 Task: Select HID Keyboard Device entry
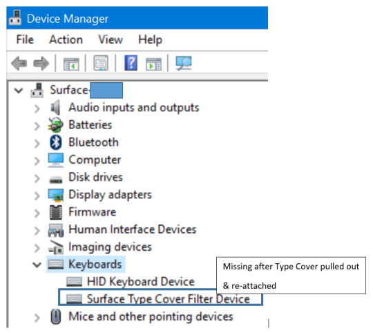(x=141, y=282)
